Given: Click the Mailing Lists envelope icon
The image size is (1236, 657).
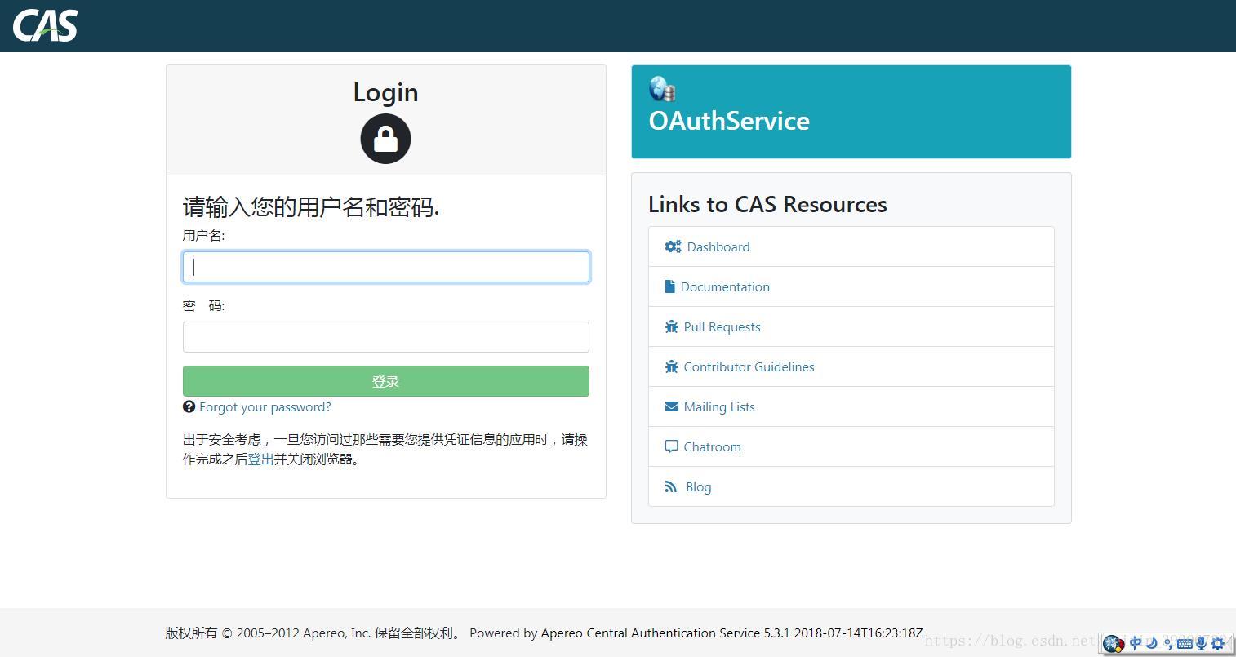Looking at the screenshot, I should [671, 406].
